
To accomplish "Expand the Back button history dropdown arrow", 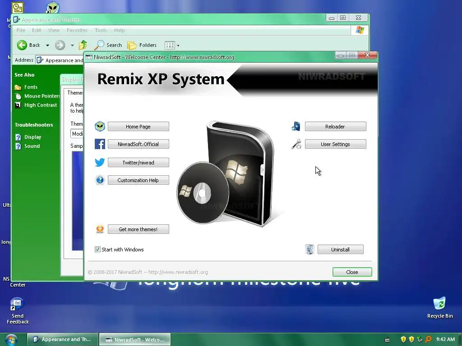I will pyautogui.click(x=47, y=46).
